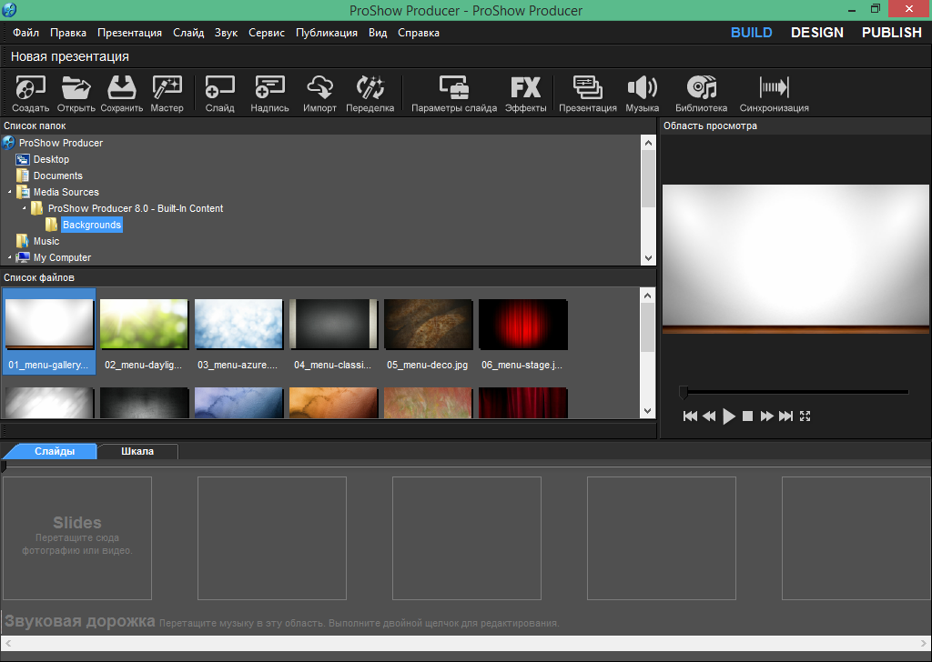Select 06_menu-stage red curtain thumbnail
Screen dimensions: 932x662
point(523,324)
